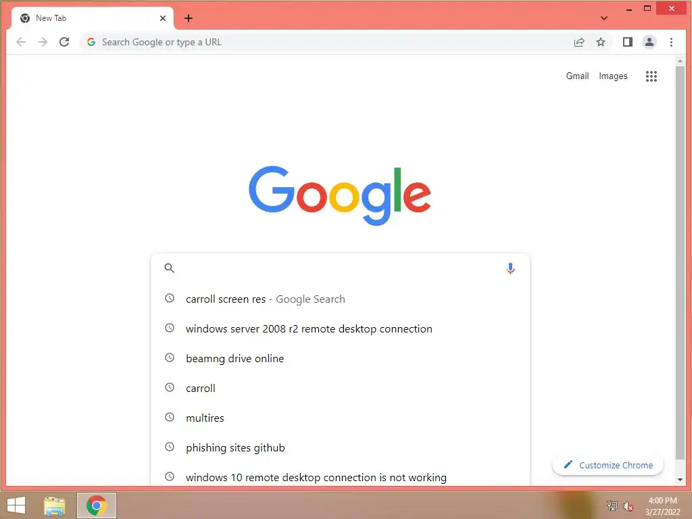Select the suggestion reading only 'carroll'

coord(340,389)
